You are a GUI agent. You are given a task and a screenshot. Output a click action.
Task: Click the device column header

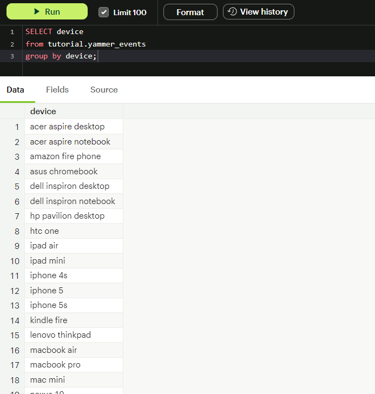point(74,111)
